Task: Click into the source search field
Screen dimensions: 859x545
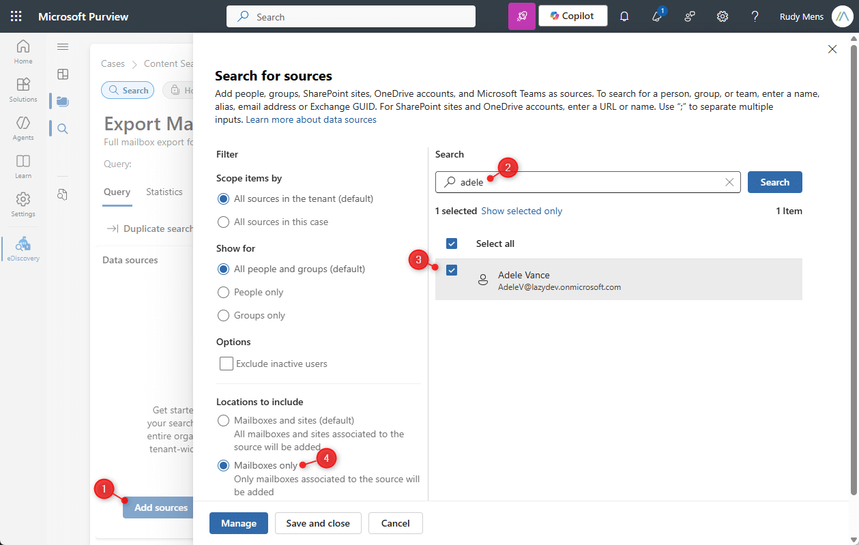Action: (588, 182)
